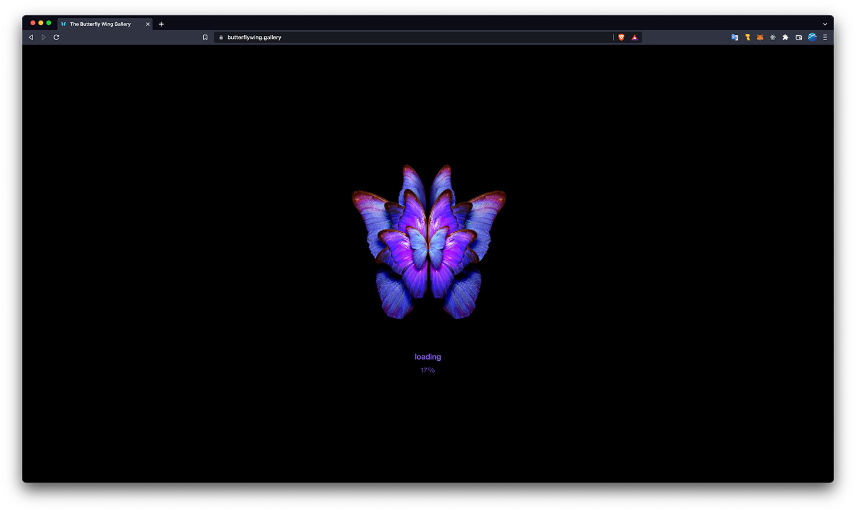
Task: Open the user profile avatar
Action: coord(812,37)
